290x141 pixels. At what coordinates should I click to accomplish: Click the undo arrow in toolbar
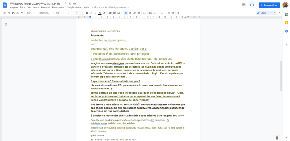(5, 13)
